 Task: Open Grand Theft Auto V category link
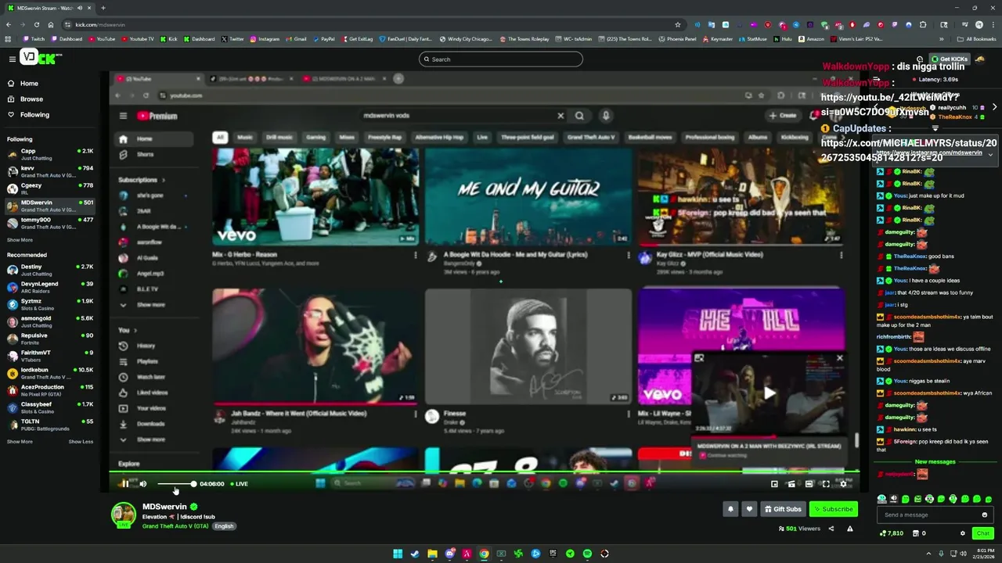(x=175, y=526)
